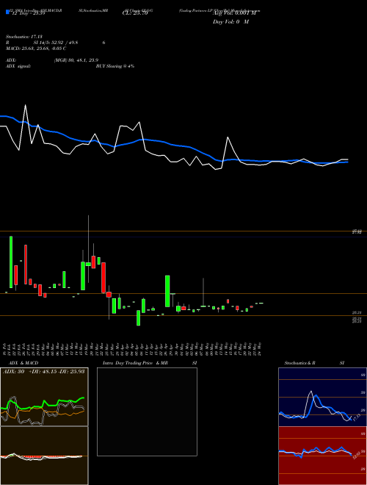
Task: Click the 'Stochastics & R' panel title
Action: (300, 363)
